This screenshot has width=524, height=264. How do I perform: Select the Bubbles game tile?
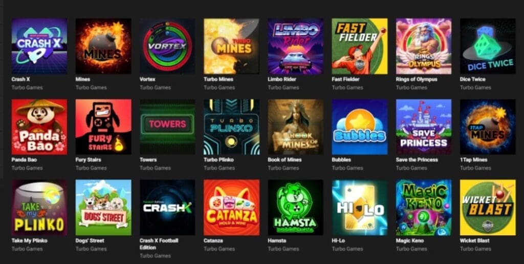tap(360, 127)
